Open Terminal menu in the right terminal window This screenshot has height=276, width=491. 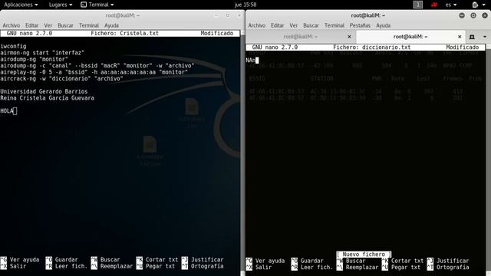pyautogui.click(x=334, y=25)
